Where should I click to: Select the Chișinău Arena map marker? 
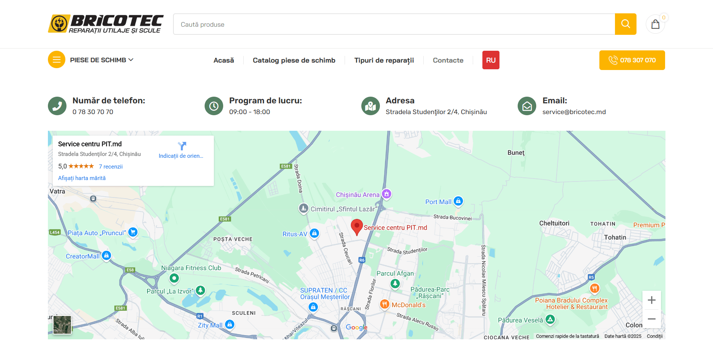[387, 194]
